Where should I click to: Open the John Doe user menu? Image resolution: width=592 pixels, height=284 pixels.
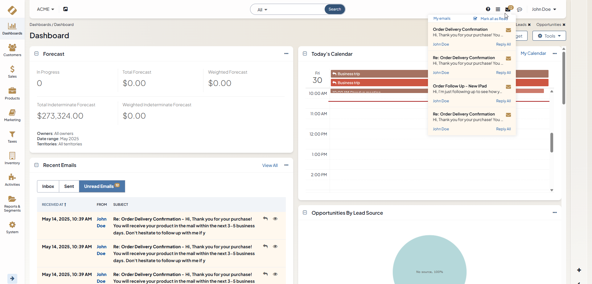tap(544, 9)
